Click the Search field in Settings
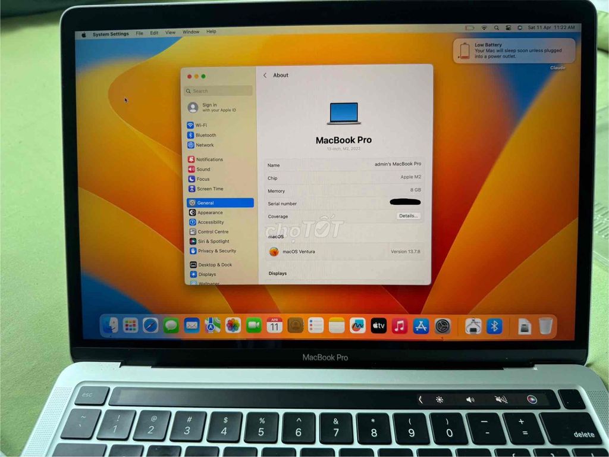The width and height of the screenshot is (609, 457). pos(218,91)
